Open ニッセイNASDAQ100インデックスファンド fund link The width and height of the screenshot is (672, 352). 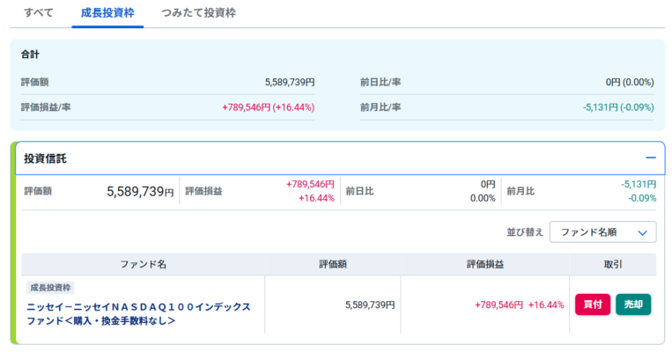(138, 314)
